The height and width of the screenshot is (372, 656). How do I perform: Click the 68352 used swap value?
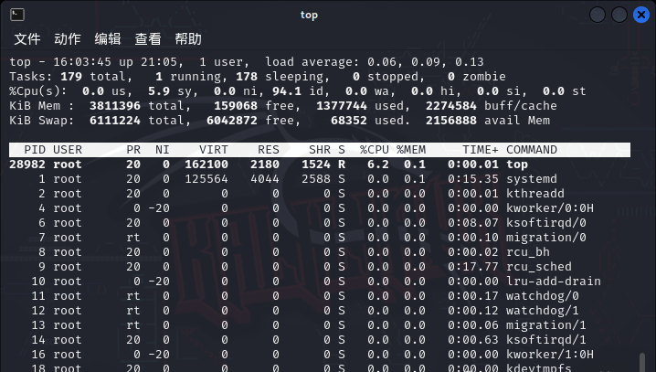[x=349, y=121]
